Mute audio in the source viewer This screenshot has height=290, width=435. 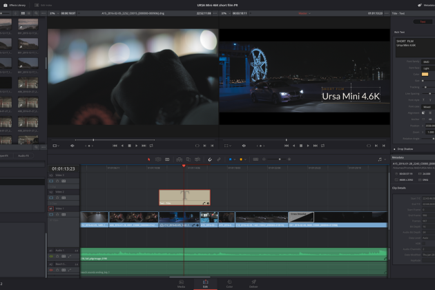[72, 146]
